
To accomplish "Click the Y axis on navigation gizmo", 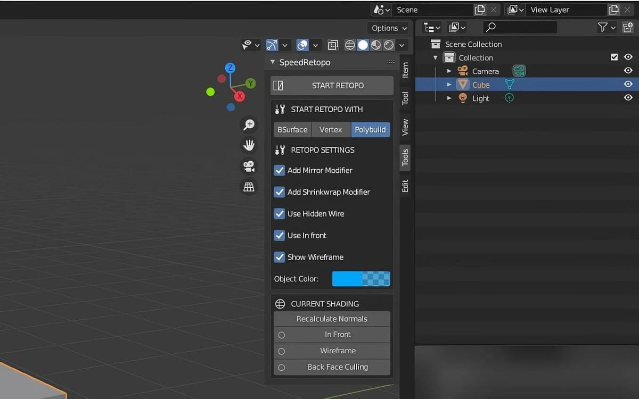I will 250,84.
